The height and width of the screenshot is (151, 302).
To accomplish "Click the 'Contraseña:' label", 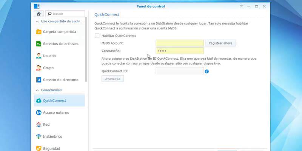I will click(x=111, y=51).
